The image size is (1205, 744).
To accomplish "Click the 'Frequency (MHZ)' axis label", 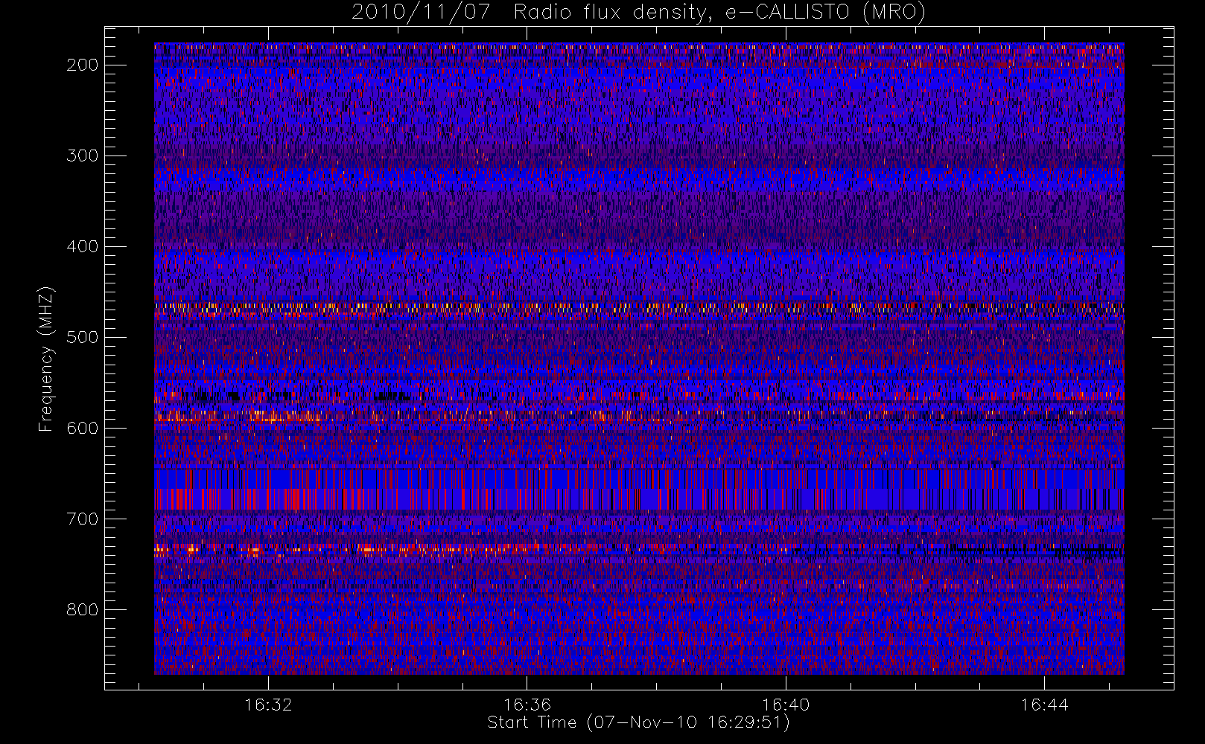I will [x=47, y=359].
